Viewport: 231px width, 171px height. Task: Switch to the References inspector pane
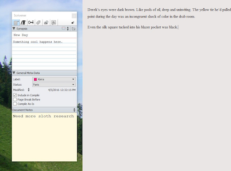[x=23, y=23]
